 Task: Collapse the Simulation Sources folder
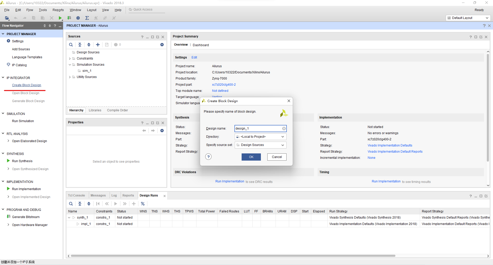tap(70, 65)
